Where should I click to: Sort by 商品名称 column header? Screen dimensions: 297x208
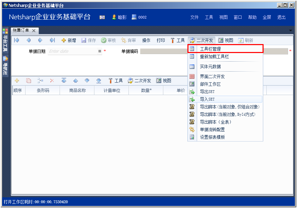77,90
